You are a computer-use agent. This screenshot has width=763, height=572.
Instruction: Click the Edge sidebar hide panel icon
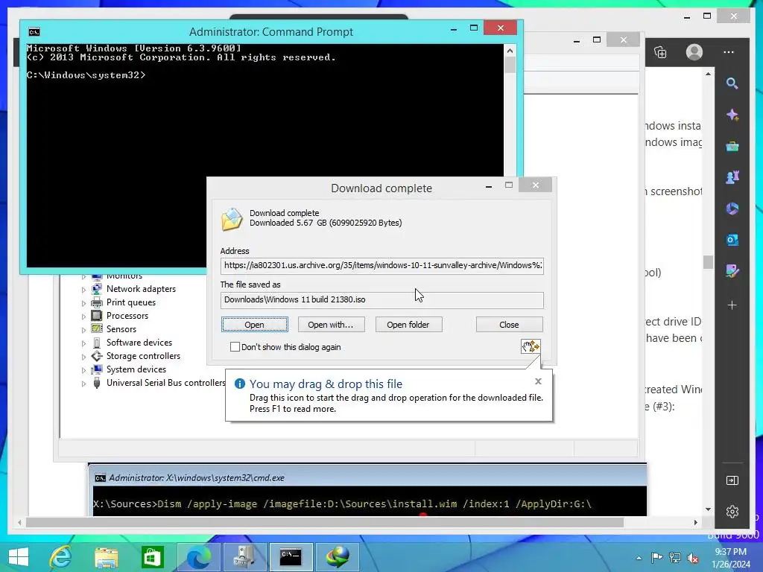[732, 480]
